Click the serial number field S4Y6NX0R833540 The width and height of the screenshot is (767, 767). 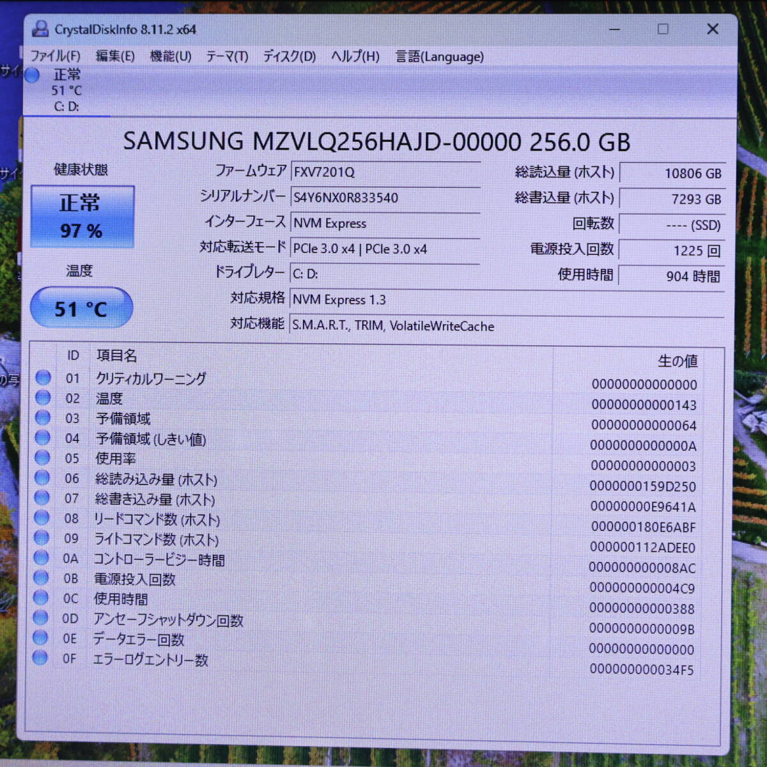pos(385,197)
